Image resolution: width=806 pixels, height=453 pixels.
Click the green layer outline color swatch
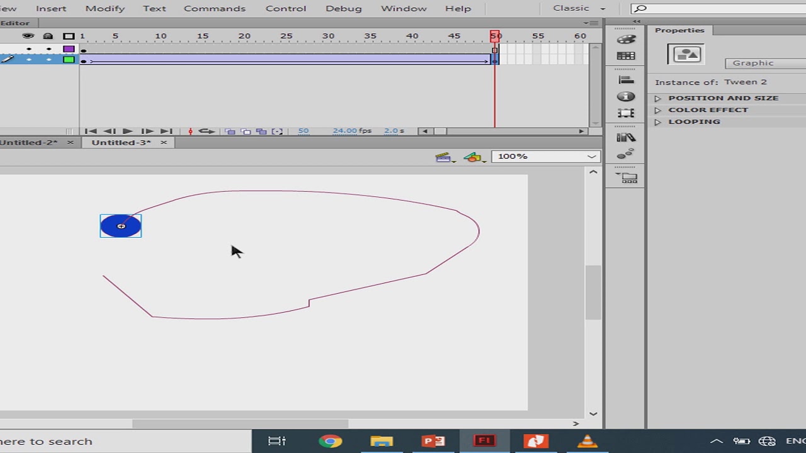tap(69, 60)
